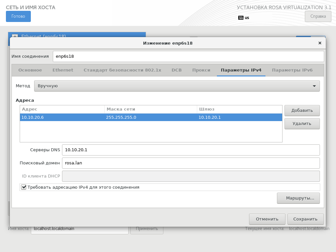Open Стандарт безопасности 802.1x tab
This screenshot has width=336, height=252.
(122, 70)
